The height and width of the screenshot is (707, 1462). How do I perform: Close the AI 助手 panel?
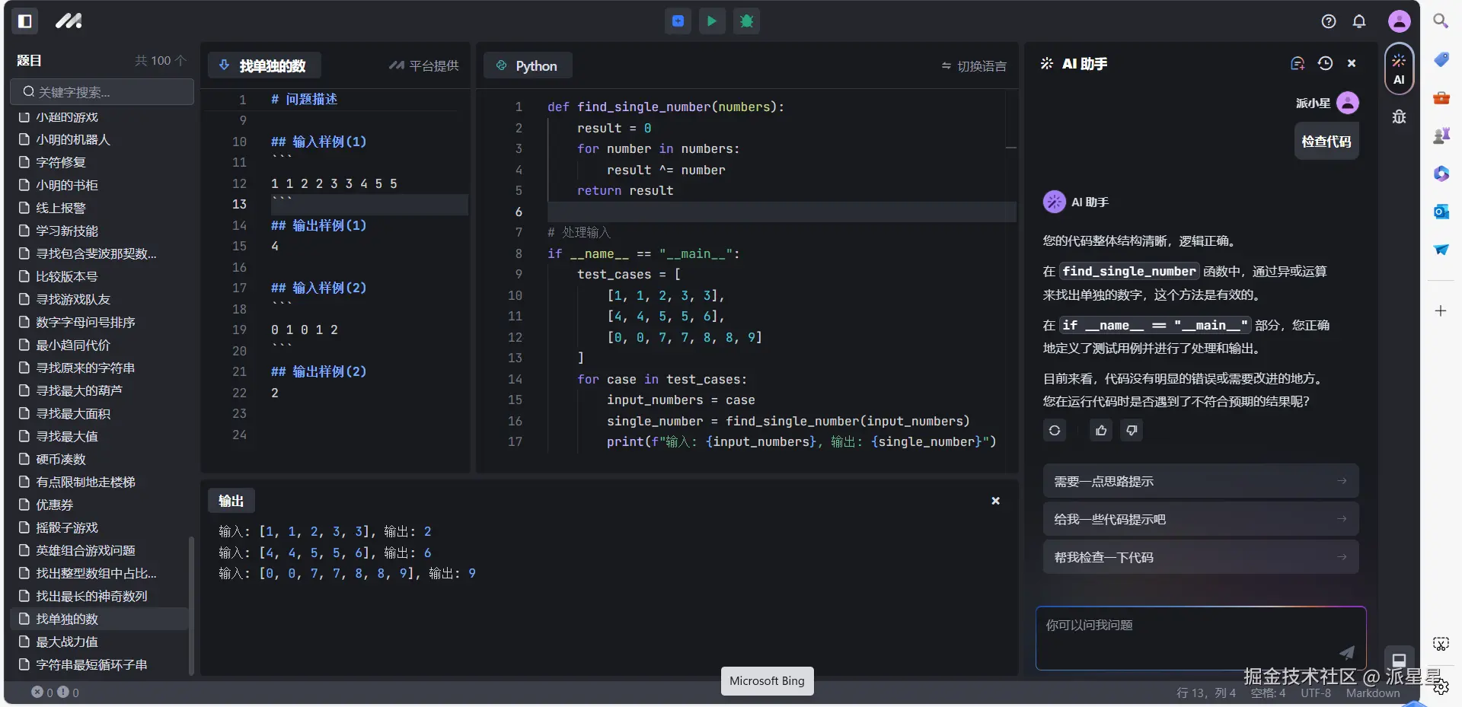click(x=1352, y=64)
